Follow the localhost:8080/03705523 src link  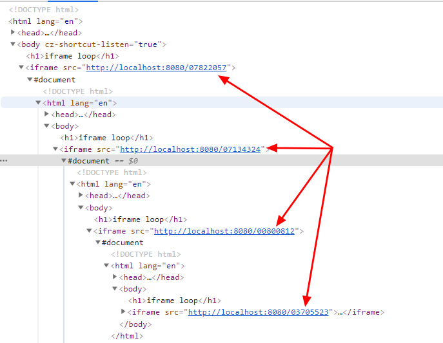258,312
